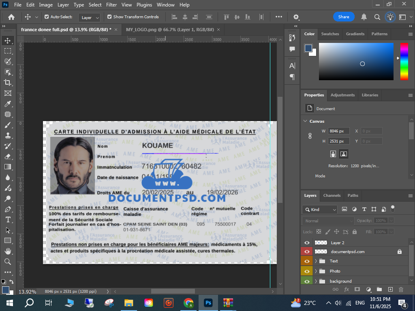Expand the Text layer group
415x311 pixels.
pyautogui.click(x=316, y=261)
